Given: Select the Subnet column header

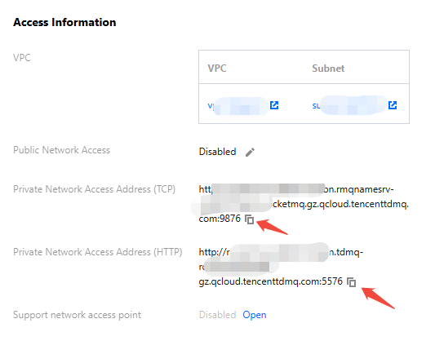Looking at the screenshot, I should pos(328,69).
